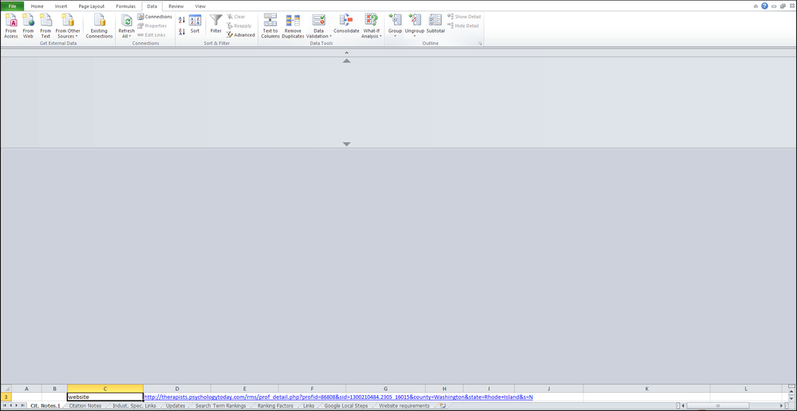The image size is (797, 411).
Task: Switch to the Review ribbon tab
Action: point(176,6)
